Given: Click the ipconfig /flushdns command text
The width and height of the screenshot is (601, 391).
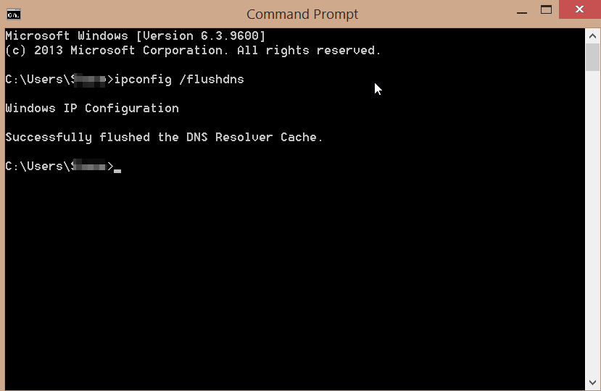Looking at the screenshot, I should tap(179, 79).
